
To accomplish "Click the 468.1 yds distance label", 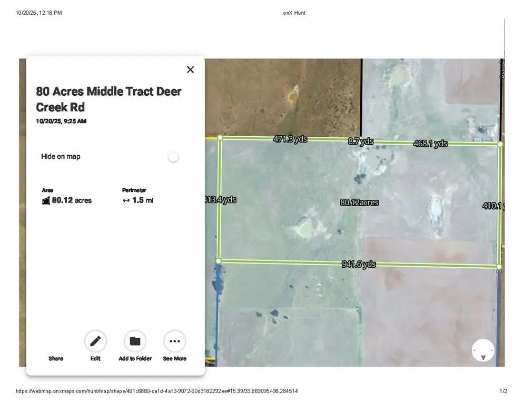I will pos(430,143).
